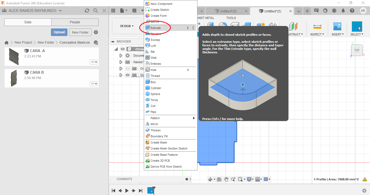Image resolution: width=370 pixels, height=195 pixels.
Task: Open data panel settings gear
Action: [96, 32]
